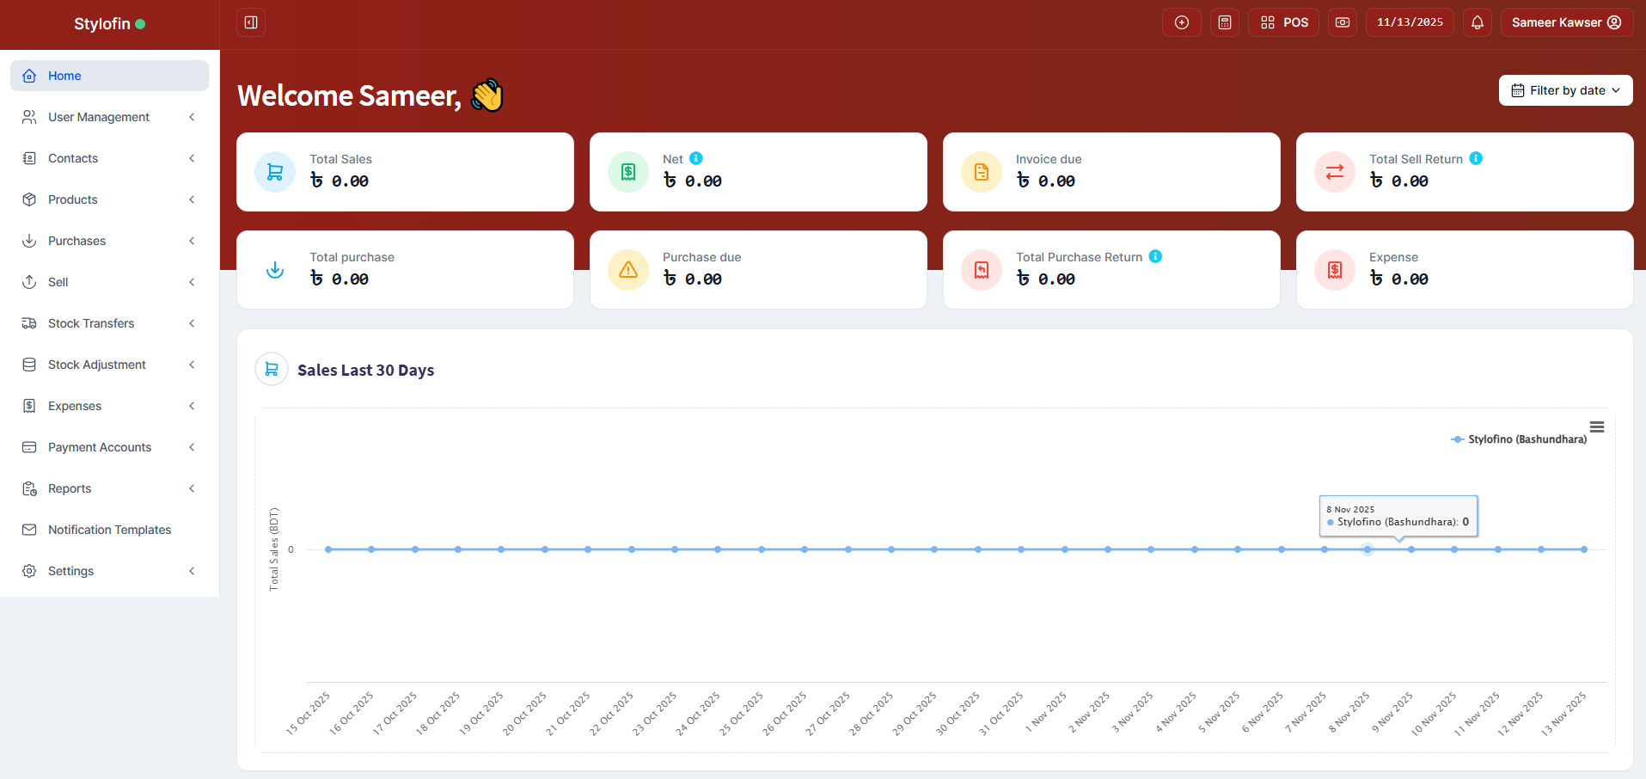Click the POS button
1646x779 pixels.
1283,22
